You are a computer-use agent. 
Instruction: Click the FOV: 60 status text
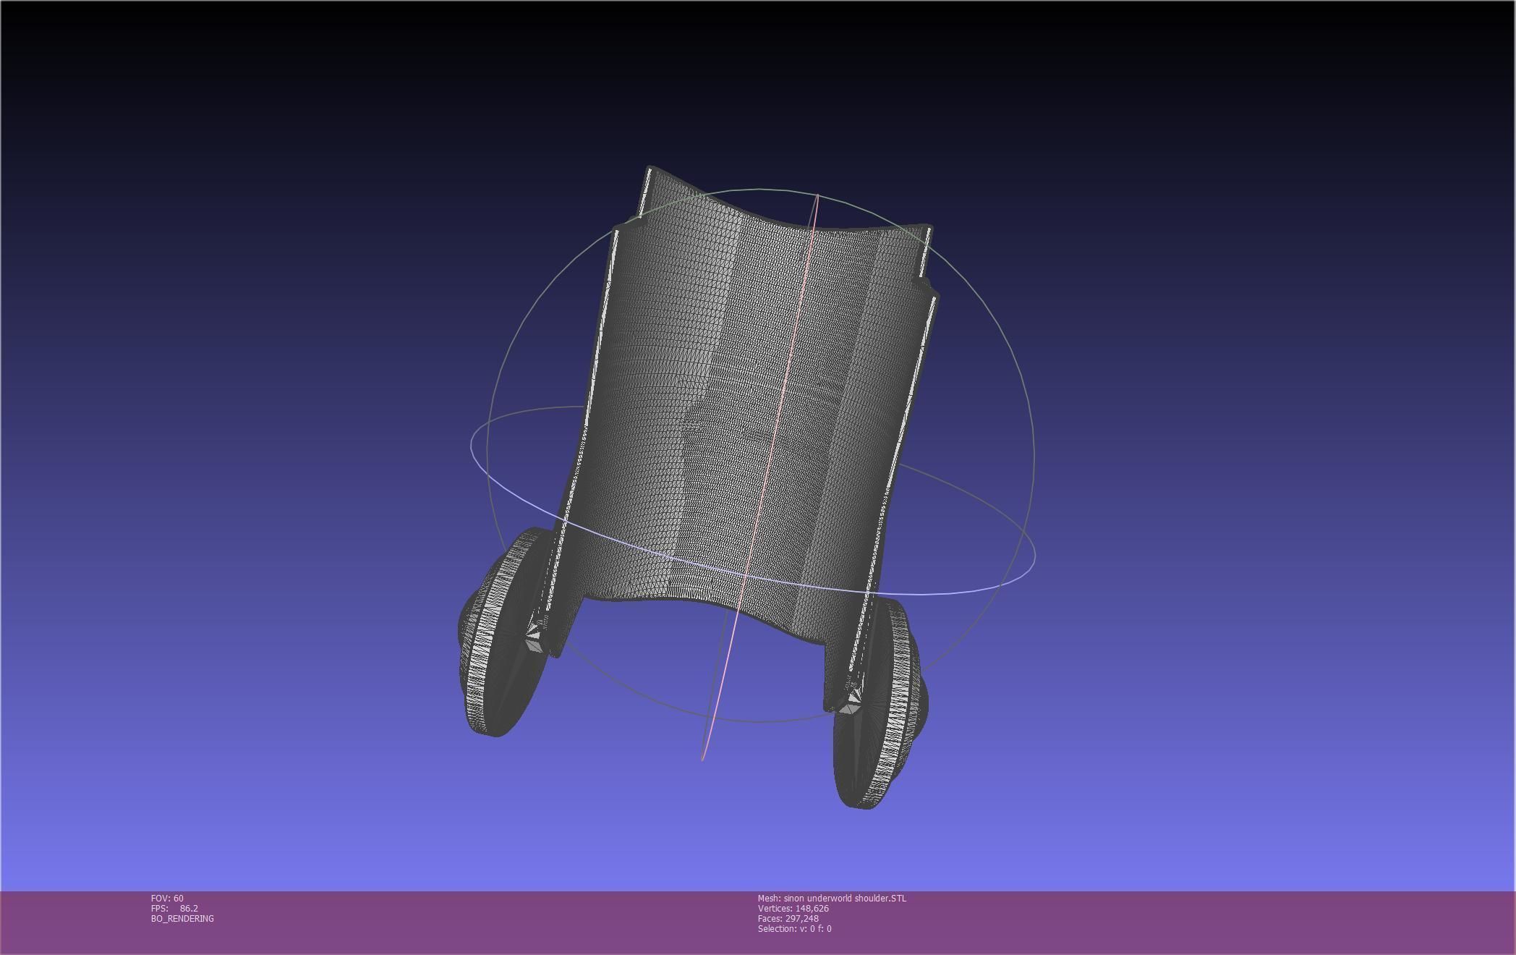pos(167,898)
